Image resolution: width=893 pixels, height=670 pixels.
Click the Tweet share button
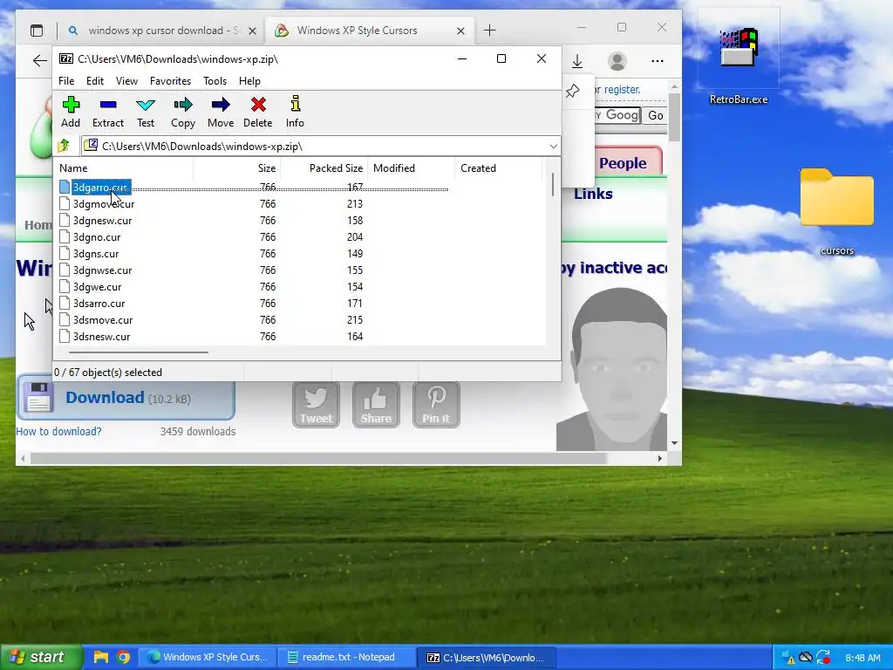[x=316, y=405]
